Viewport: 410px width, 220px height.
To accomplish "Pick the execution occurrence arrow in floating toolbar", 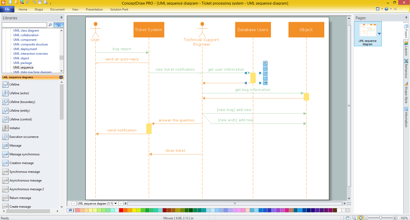I will coord(265,63).
